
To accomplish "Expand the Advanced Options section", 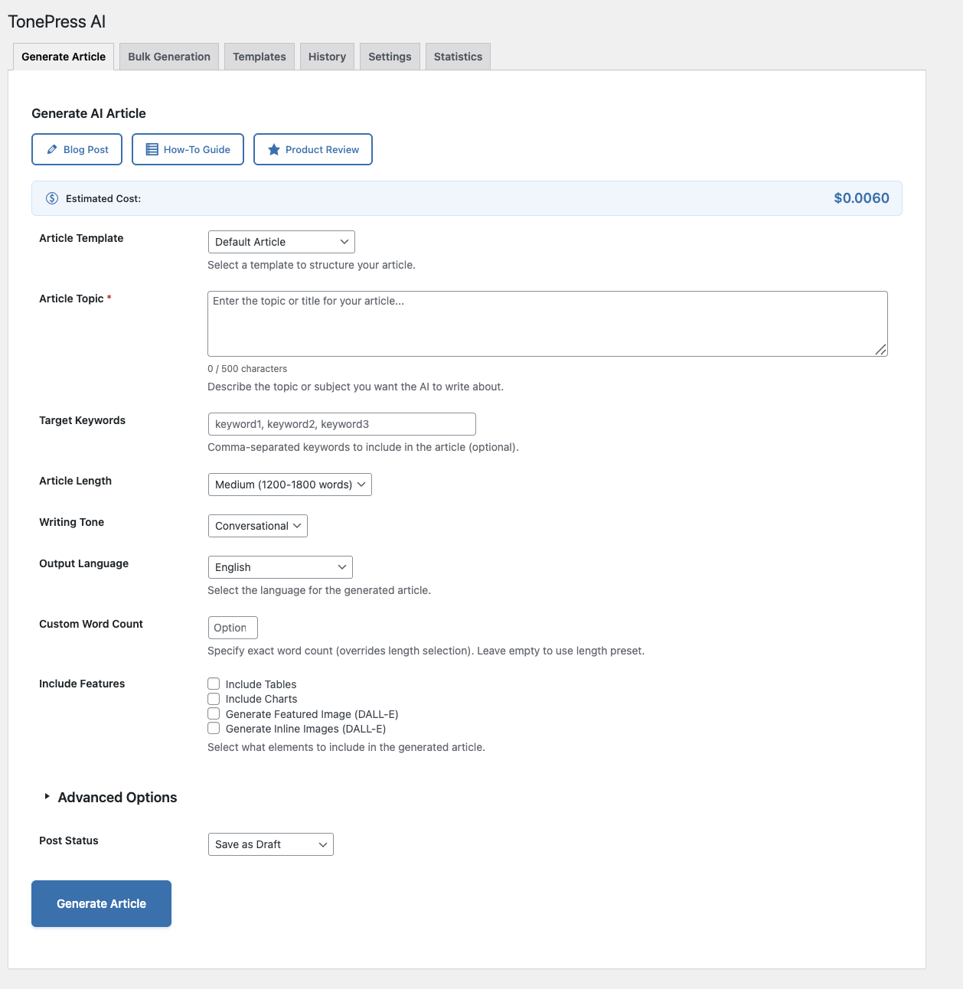I will point(110,797).
